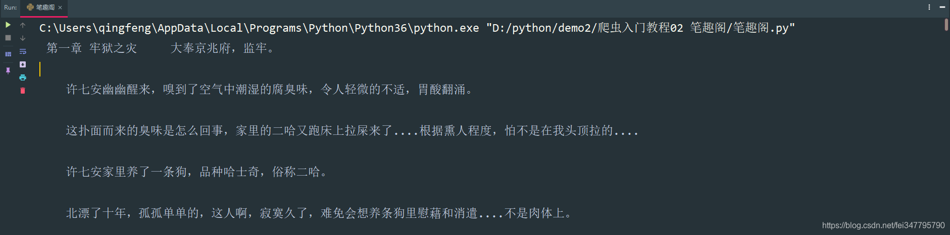Select the 笔趣阁 run tab
Viewport: 950px width, 235px height.
tap(41, 8)
